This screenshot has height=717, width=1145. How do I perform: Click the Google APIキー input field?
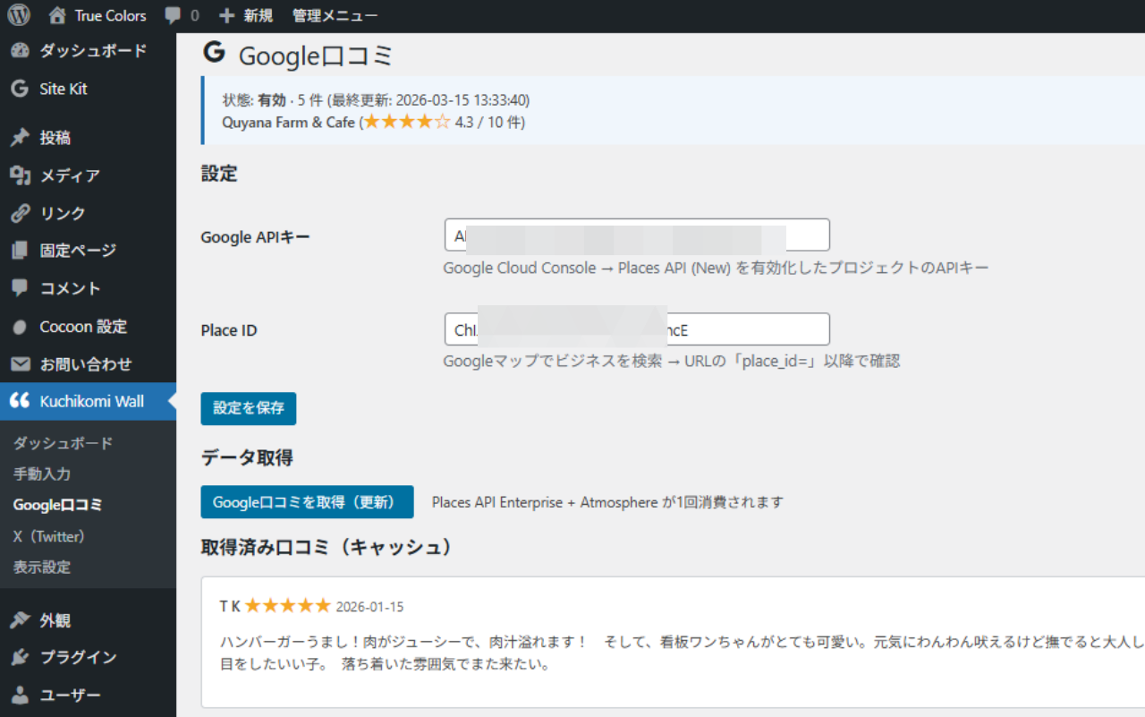coord(635,235)
